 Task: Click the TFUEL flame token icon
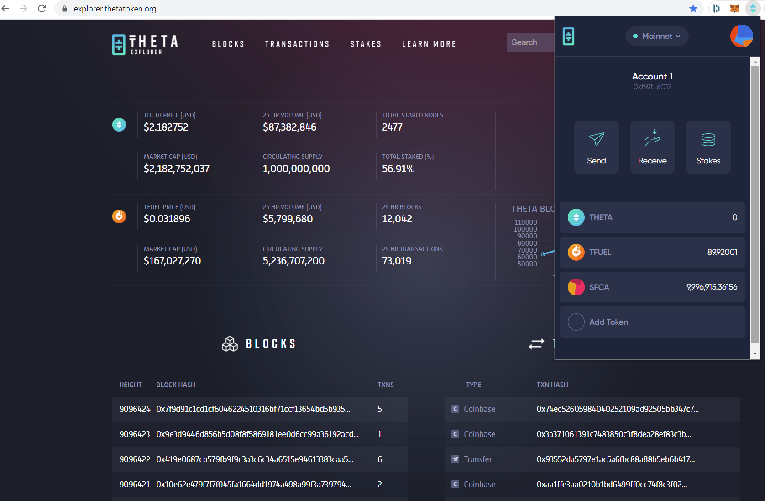coord(576,252)
